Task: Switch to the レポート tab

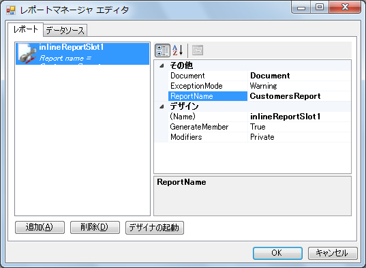Action: pos(25,29)
